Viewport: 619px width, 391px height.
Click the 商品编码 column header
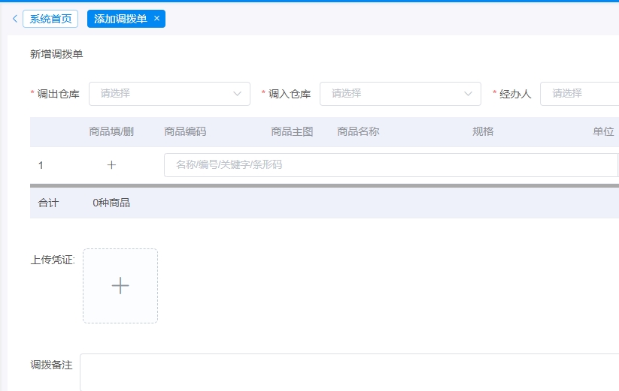tap(185, 131)
